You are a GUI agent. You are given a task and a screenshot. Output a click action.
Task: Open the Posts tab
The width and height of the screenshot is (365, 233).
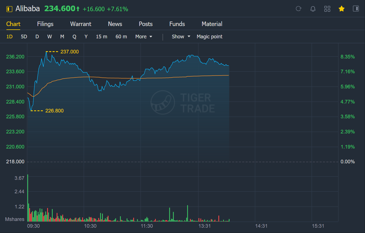pos(146,24)
